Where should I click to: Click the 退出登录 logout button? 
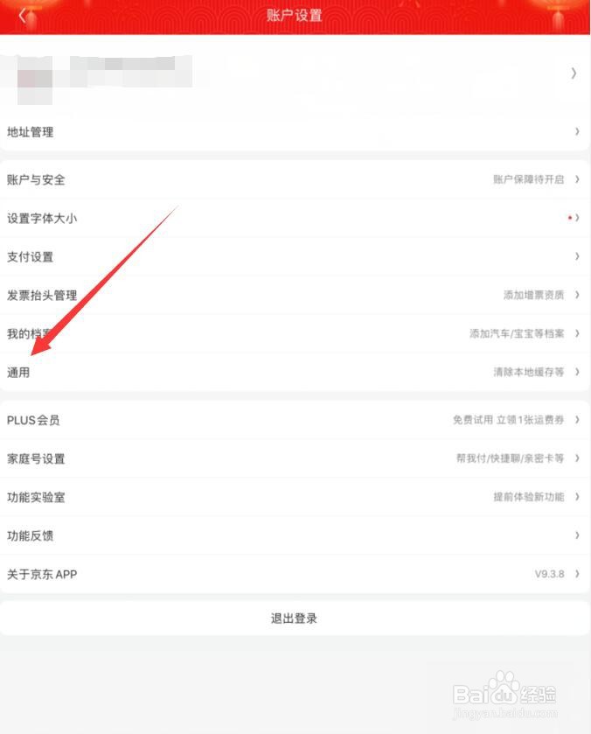295,619
